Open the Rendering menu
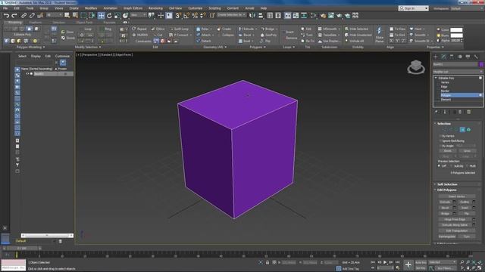 coord(155,8)
